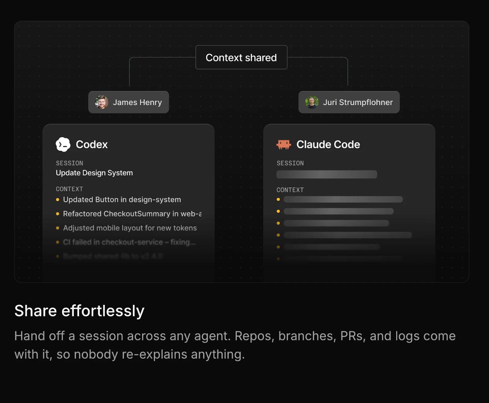
Task: Select the Refactored CheckoutSummary context item
Action: pyautogui.click(x=132, y=214)
